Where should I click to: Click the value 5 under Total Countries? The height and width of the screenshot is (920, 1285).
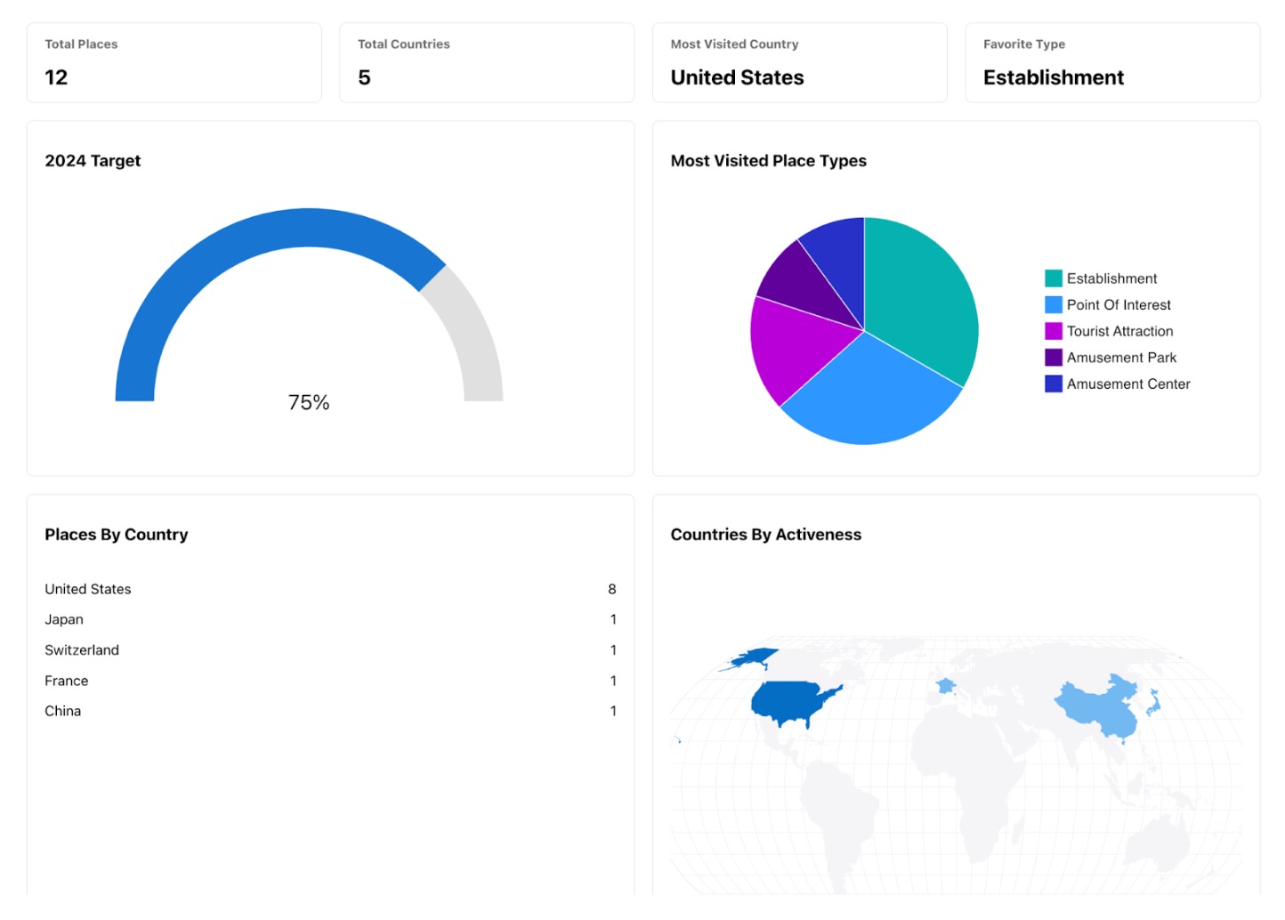coord(364,77)
